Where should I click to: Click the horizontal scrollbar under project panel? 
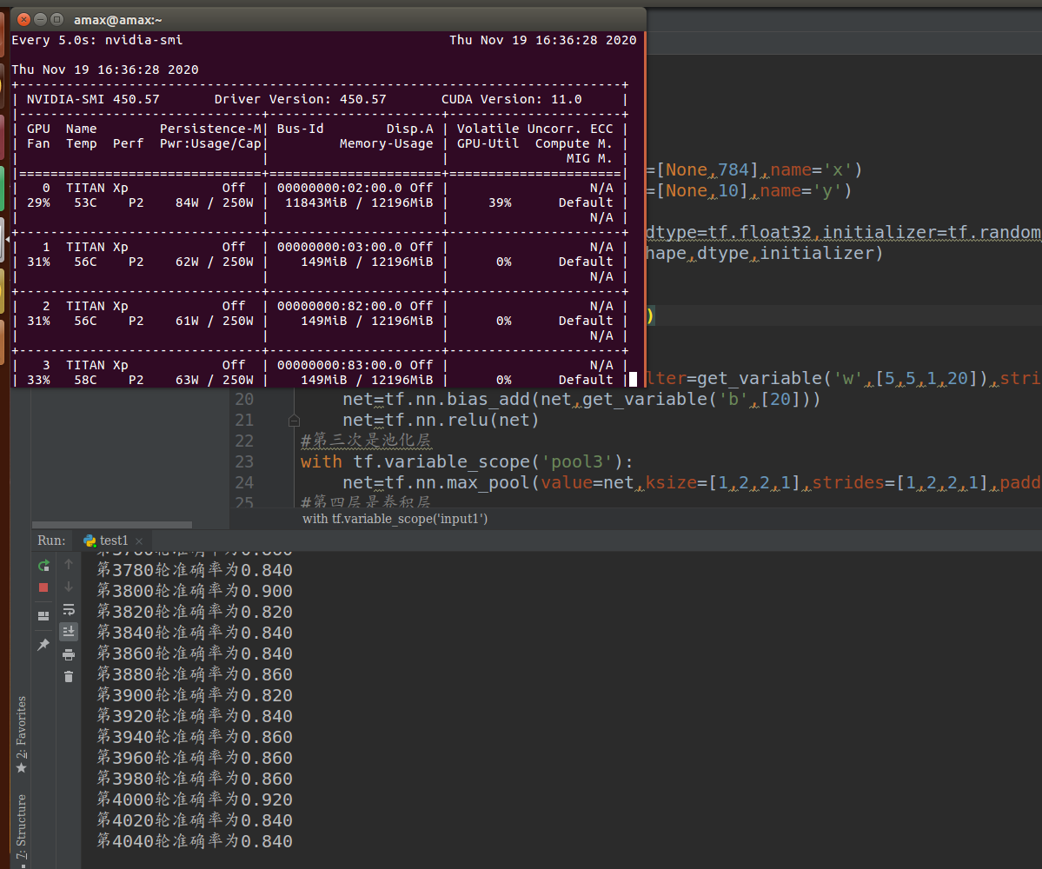(x=111, y=525)
